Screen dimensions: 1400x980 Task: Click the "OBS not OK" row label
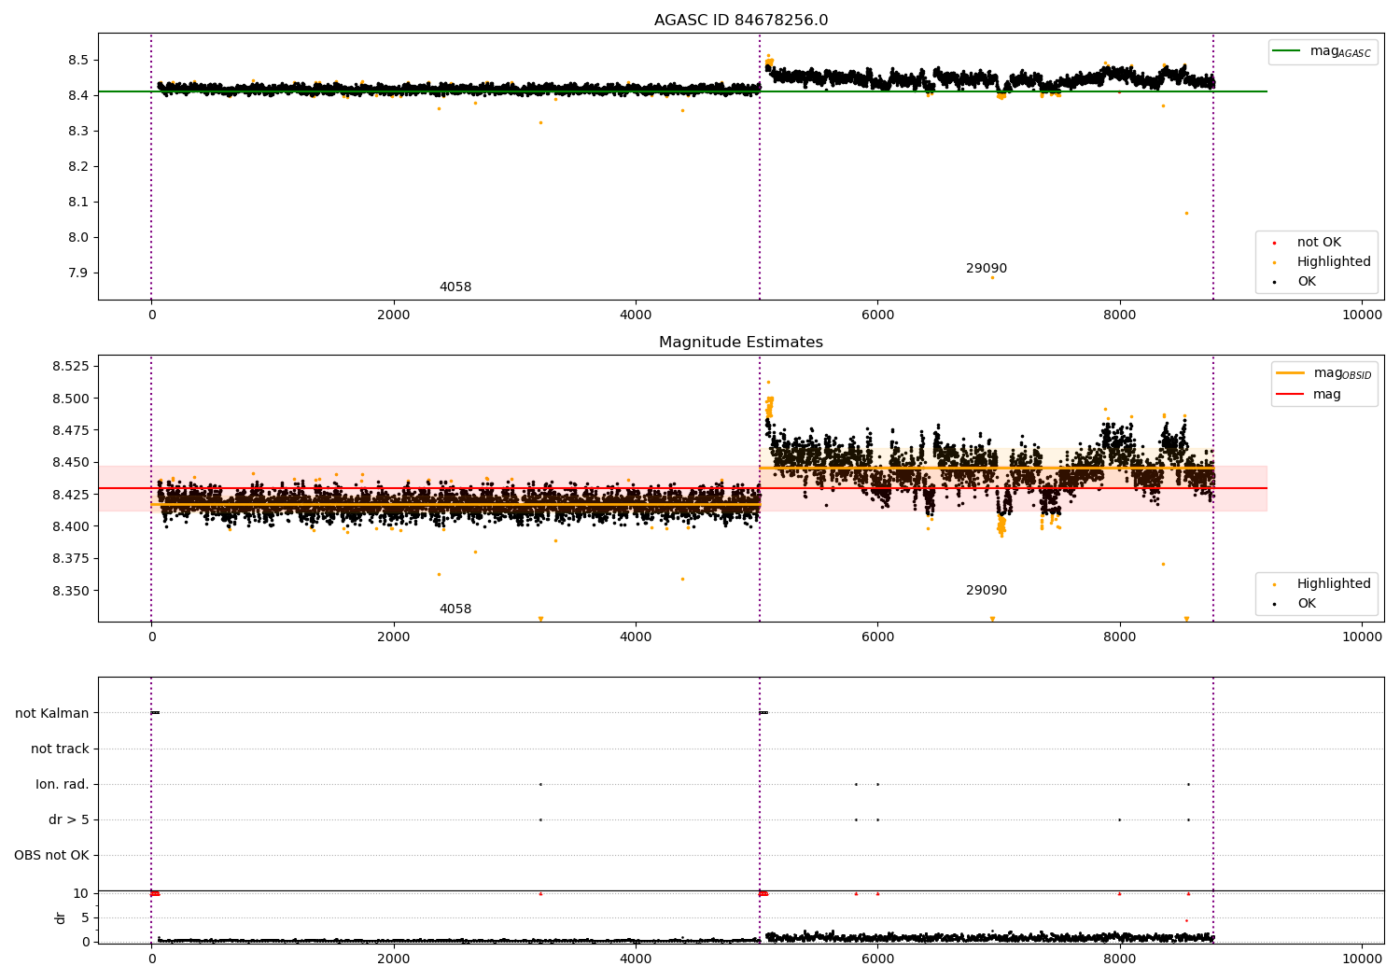(x=51, y=855)
